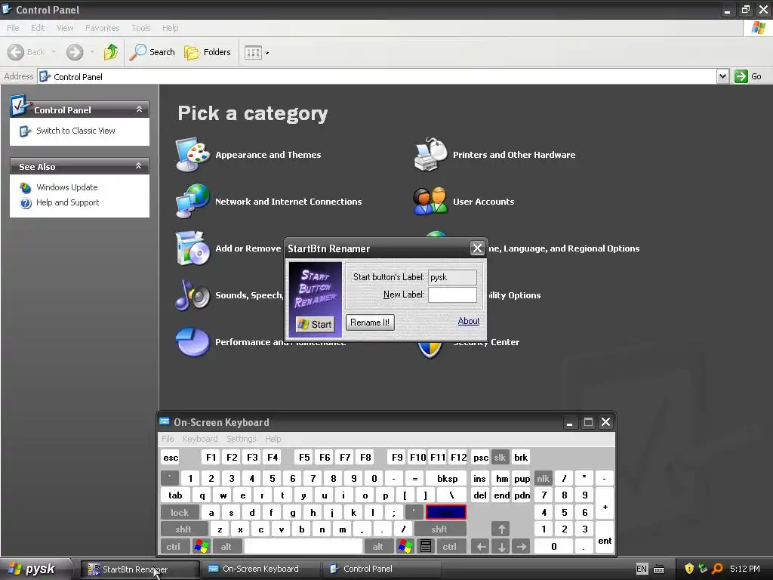Open the Favorites menu
The width and height of the screenshot is (773, 580).
coord(102,28)
